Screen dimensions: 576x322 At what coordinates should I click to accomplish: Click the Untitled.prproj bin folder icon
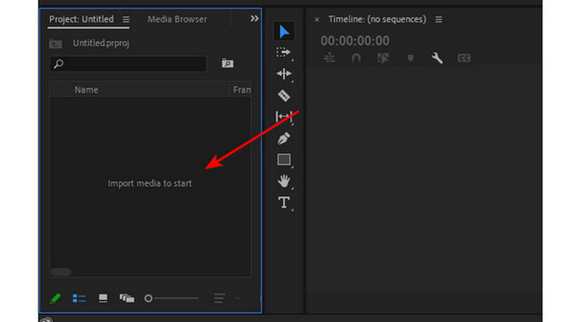55,44
